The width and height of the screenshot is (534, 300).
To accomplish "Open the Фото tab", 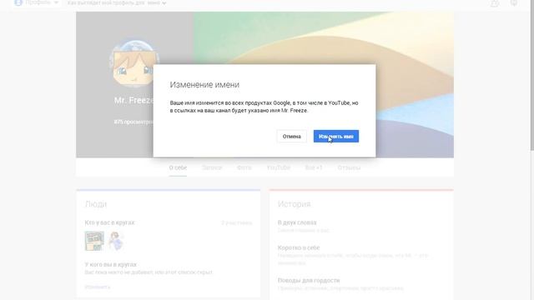I will pos(244,167).
